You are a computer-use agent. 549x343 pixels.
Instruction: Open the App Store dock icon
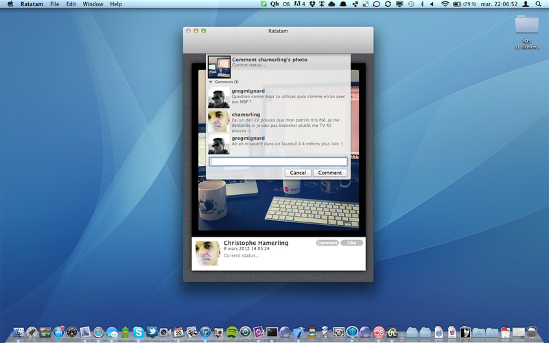click(x=58, y=332)
